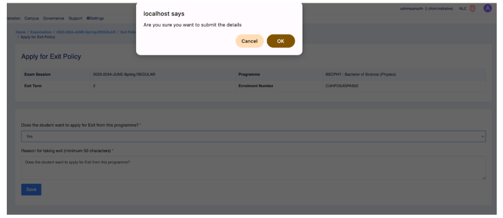Grab the textarea resize handle

483,178
